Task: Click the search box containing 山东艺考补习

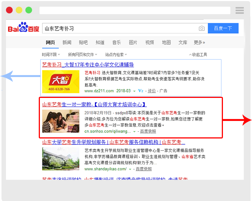Action: [125, 28]
